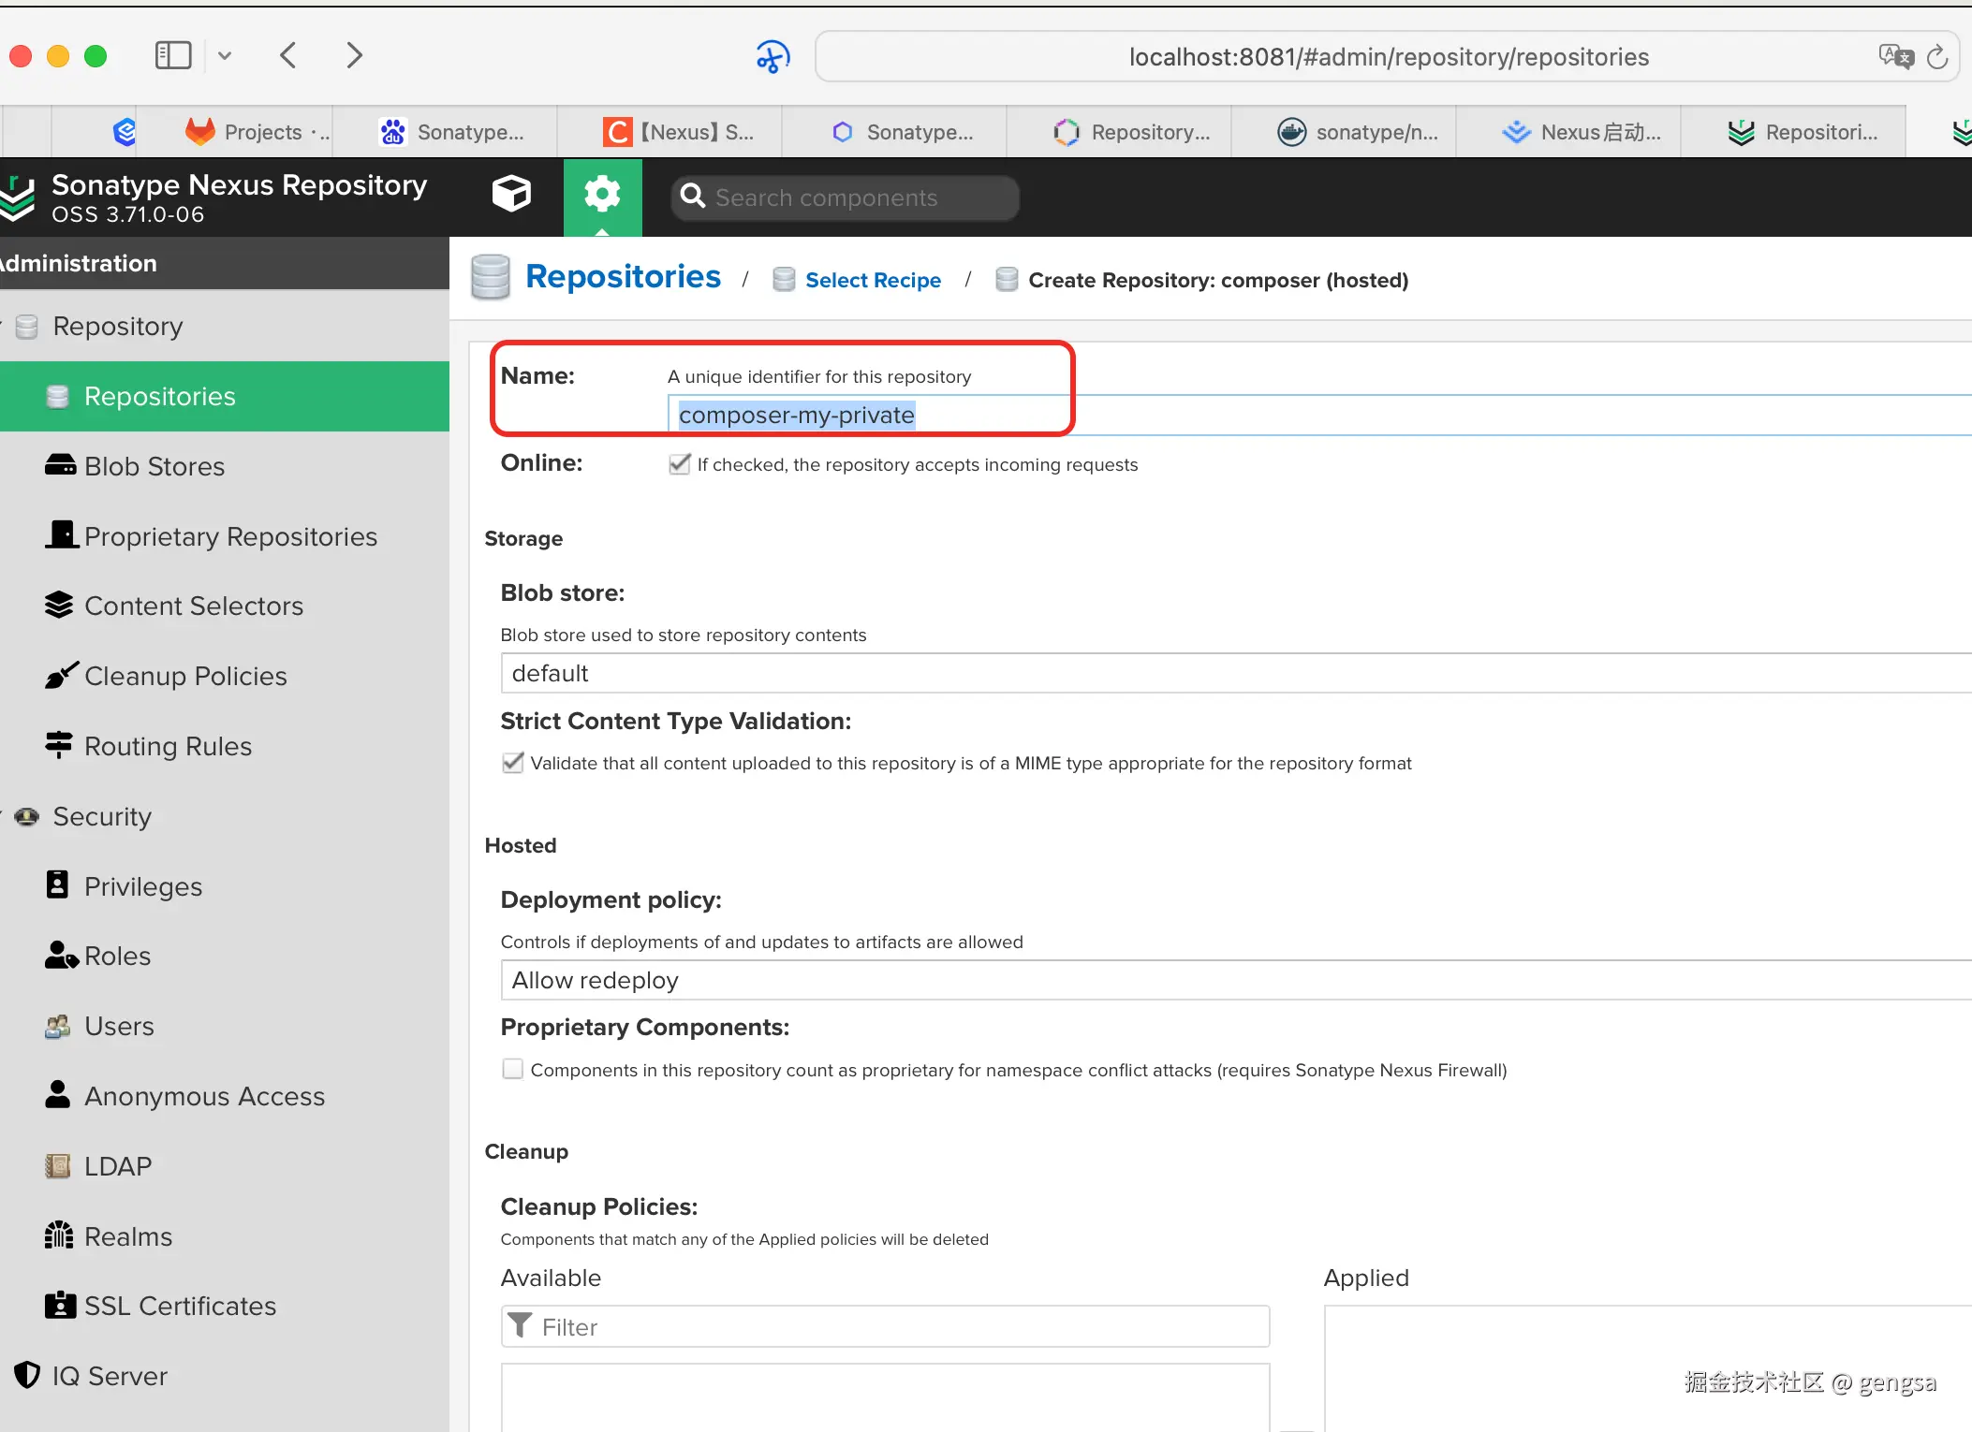Expand the browser sidebar chevron menu
1972x1432 pixels.
[x=225, y=56]
